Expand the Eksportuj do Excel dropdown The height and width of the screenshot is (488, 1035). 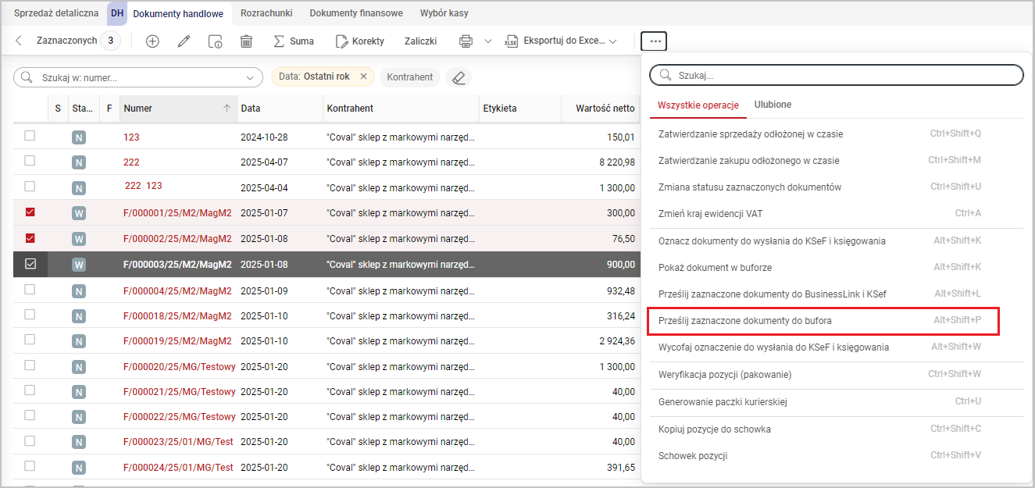pyautogui.click(x=612, y=41)
